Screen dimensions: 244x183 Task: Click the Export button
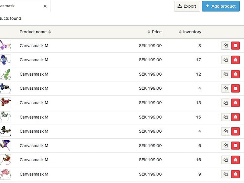[187, 6]
